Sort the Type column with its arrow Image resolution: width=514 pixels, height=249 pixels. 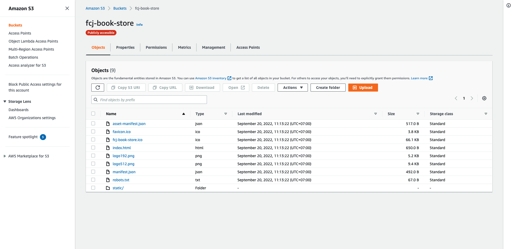tap(226, 114)
